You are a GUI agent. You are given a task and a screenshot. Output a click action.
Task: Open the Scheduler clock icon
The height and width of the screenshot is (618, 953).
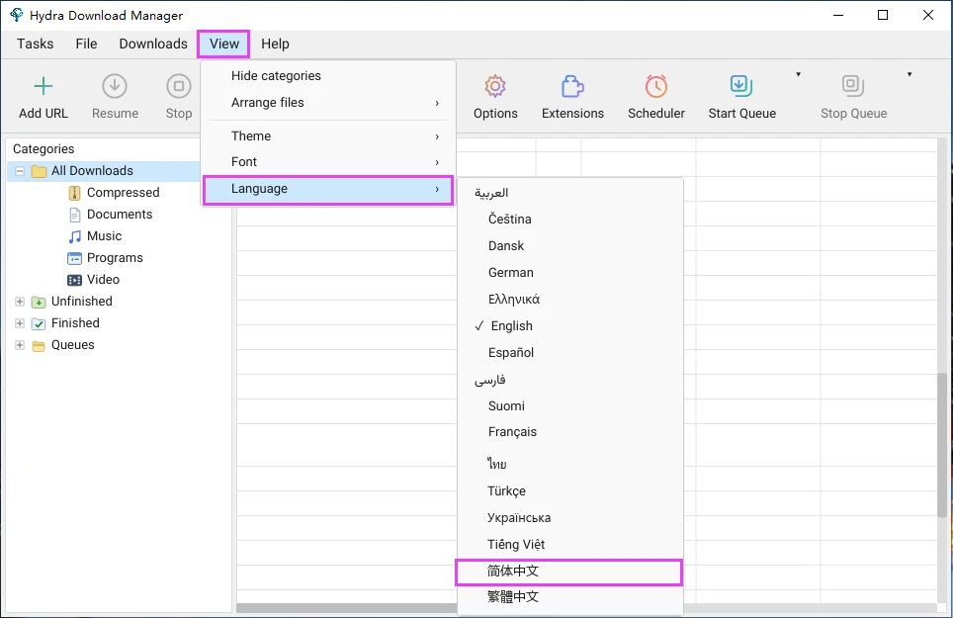[656, 86]
